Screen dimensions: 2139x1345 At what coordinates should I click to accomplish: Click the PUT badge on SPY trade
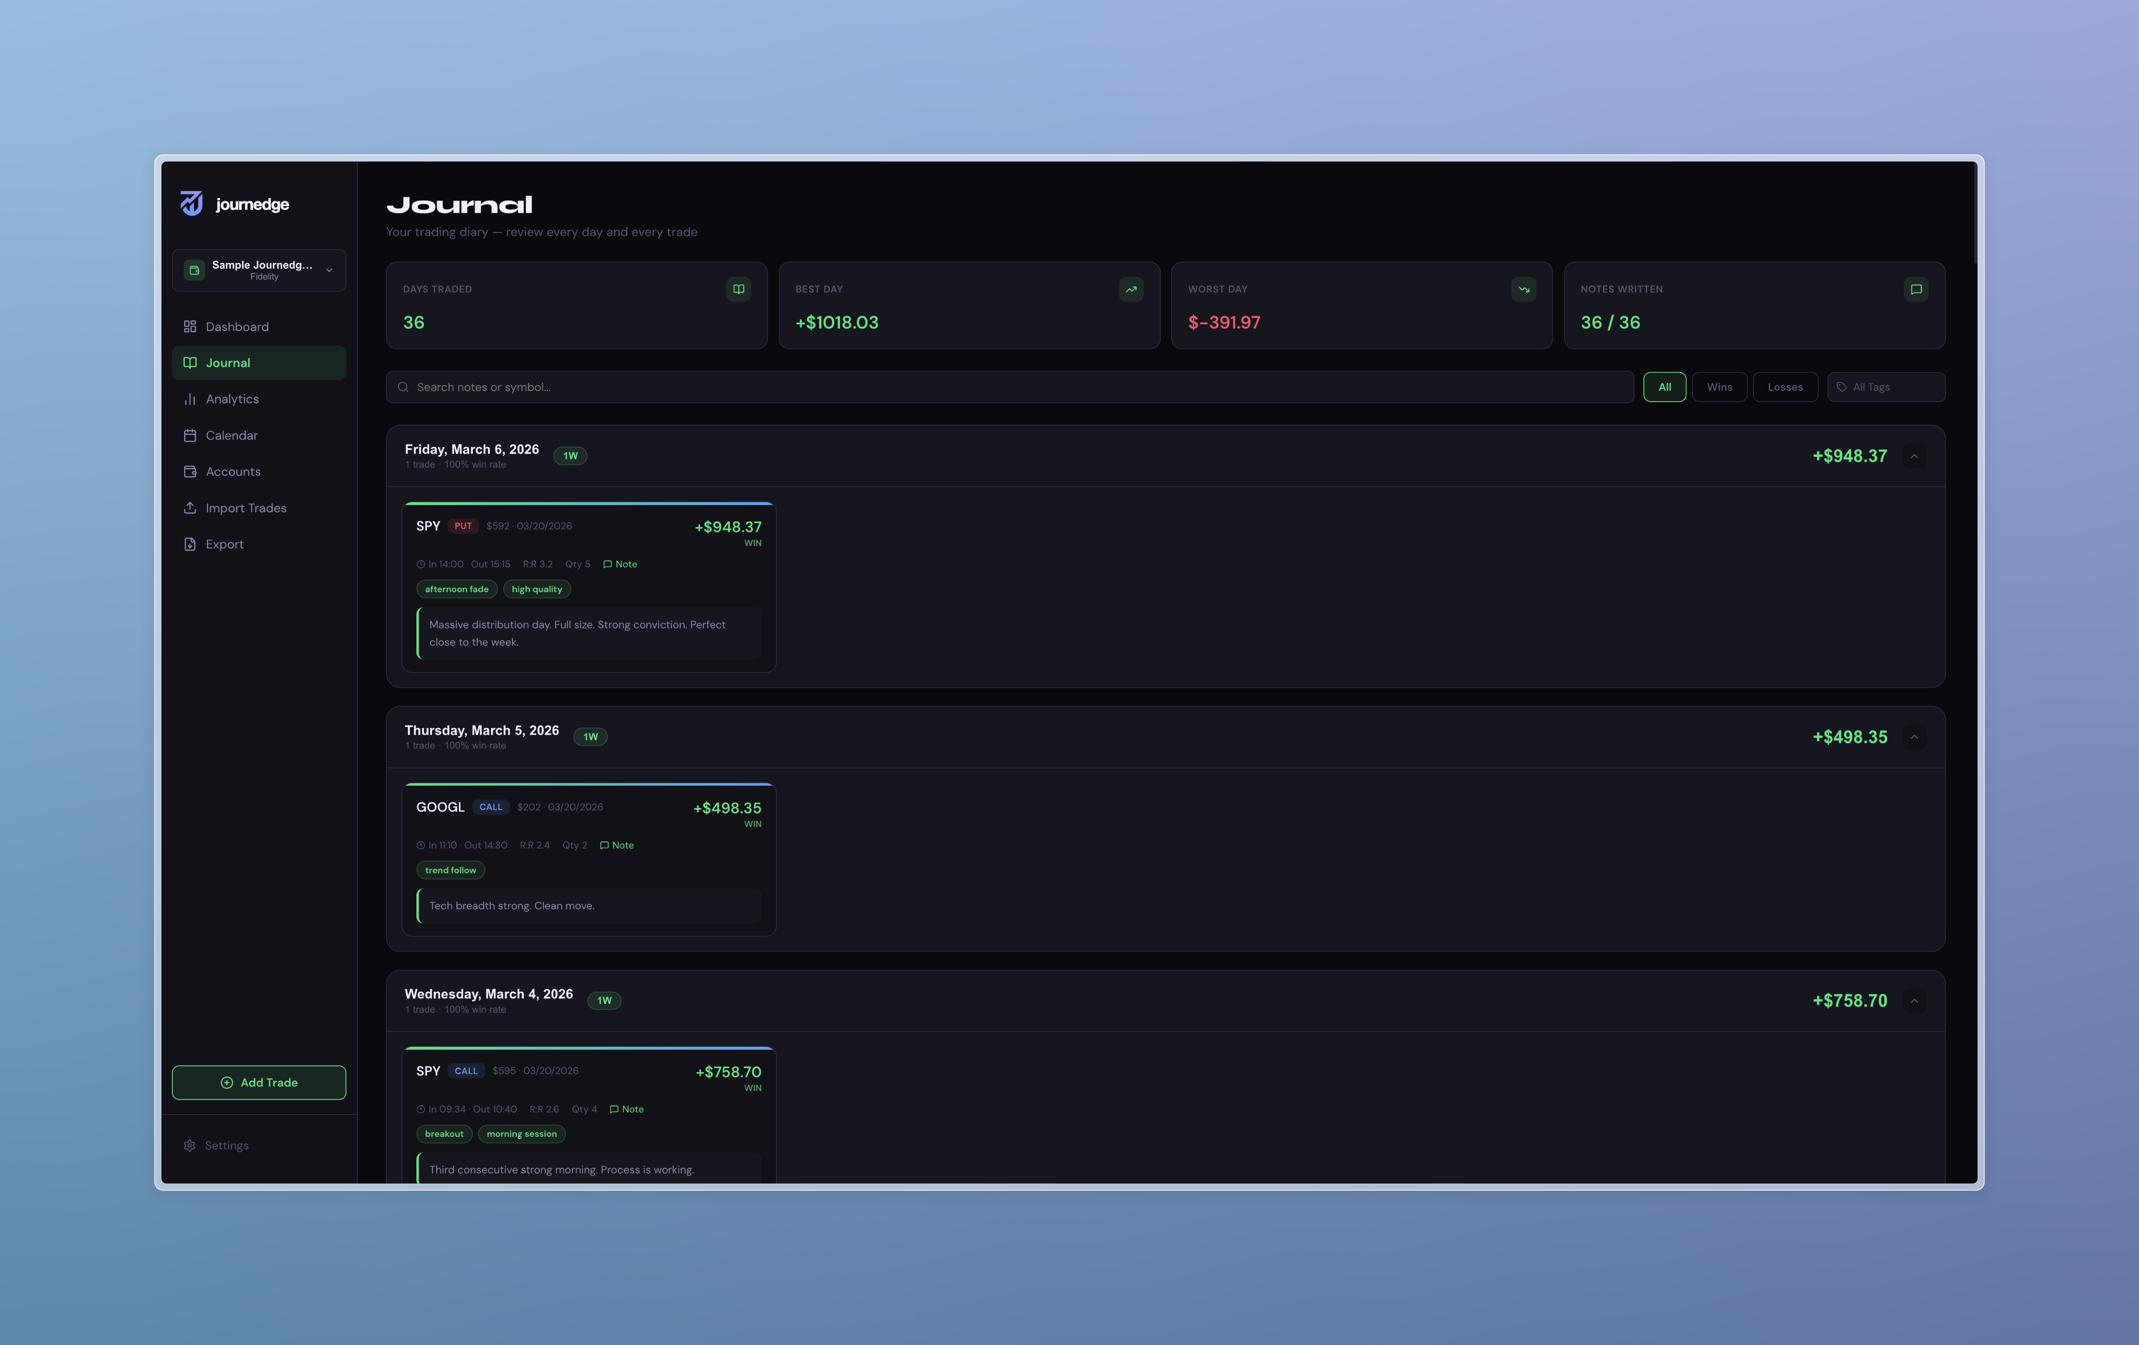[x=463, y=526]
